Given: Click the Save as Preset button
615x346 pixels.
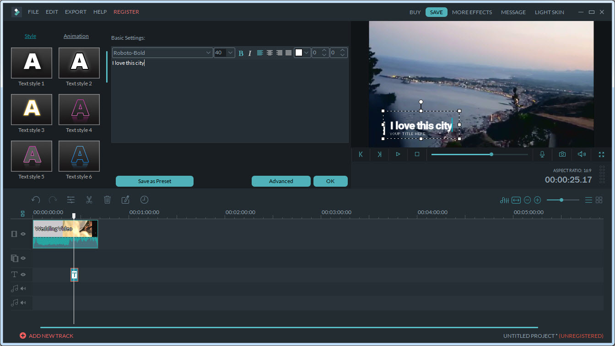Looking at the screenshot, I should tap(155, 181).
